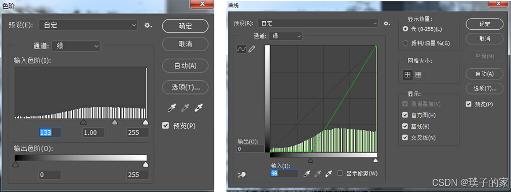Open the 预设(E) dropdown in Levels
This screenshot has height=192, width=511.
point(88,25)
